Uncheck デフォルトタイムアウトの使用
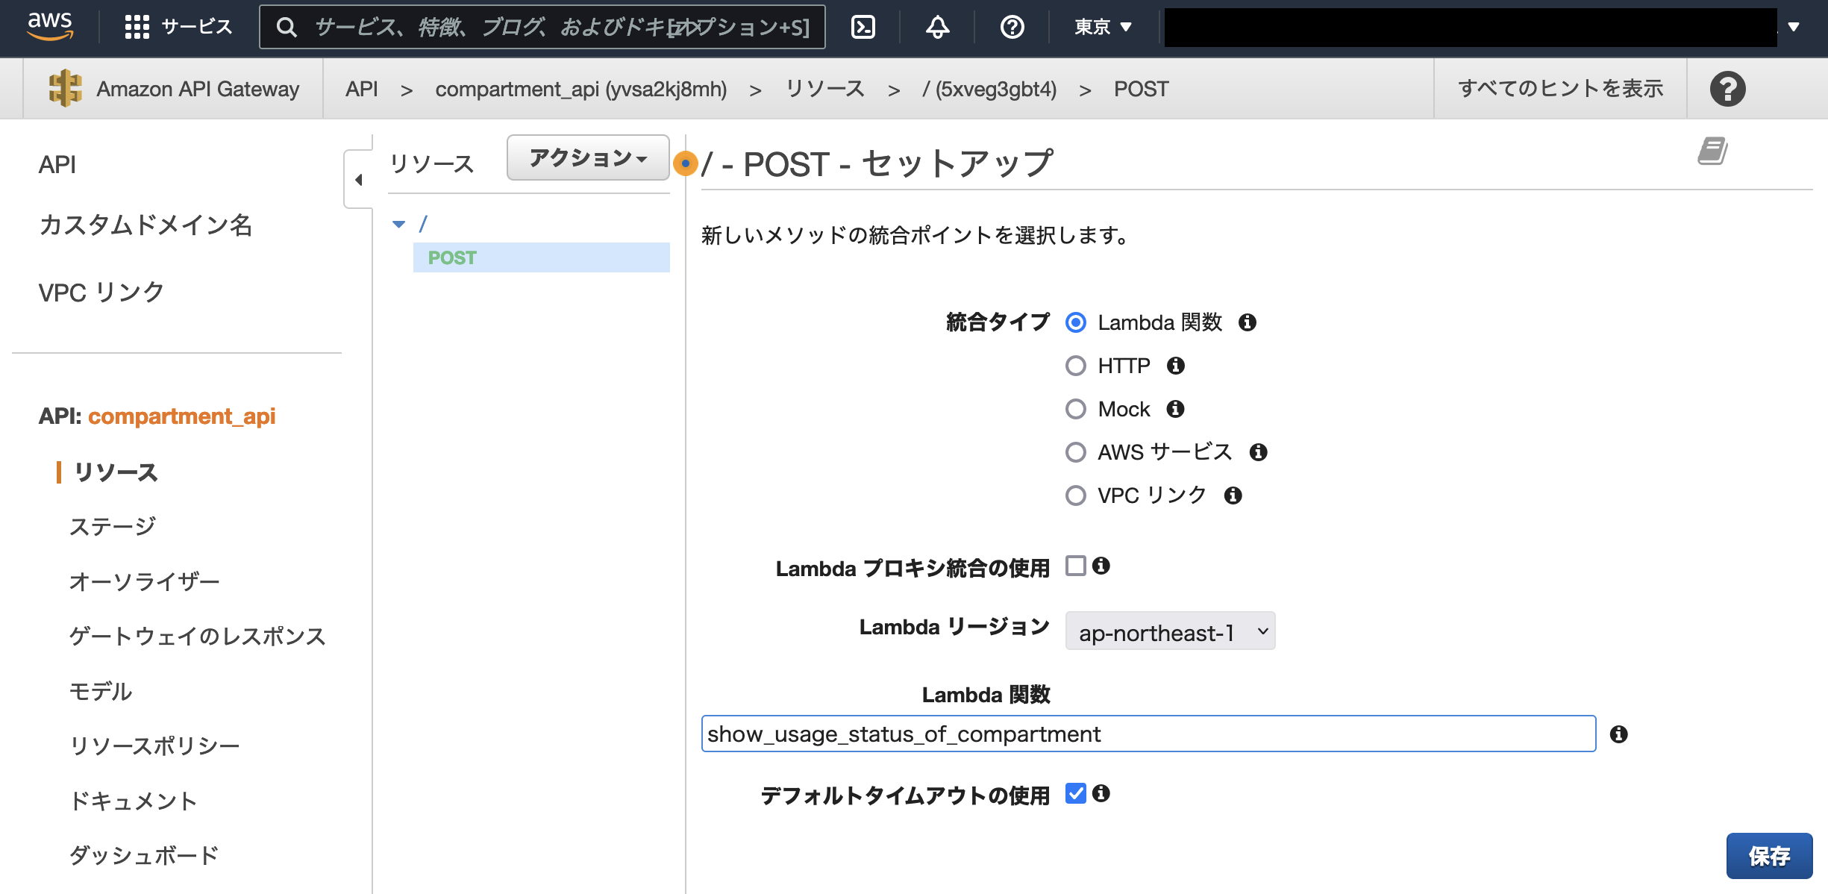Screen dimensions: 1828x894 point(1075,794)
